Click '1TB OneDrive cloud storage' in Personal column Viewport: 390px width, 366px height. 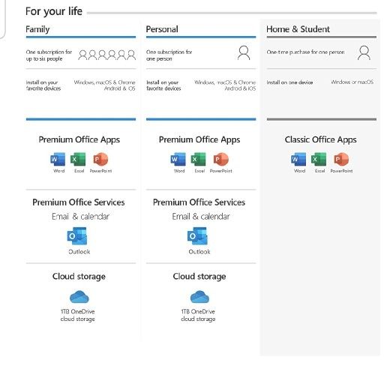pos(198,315)
